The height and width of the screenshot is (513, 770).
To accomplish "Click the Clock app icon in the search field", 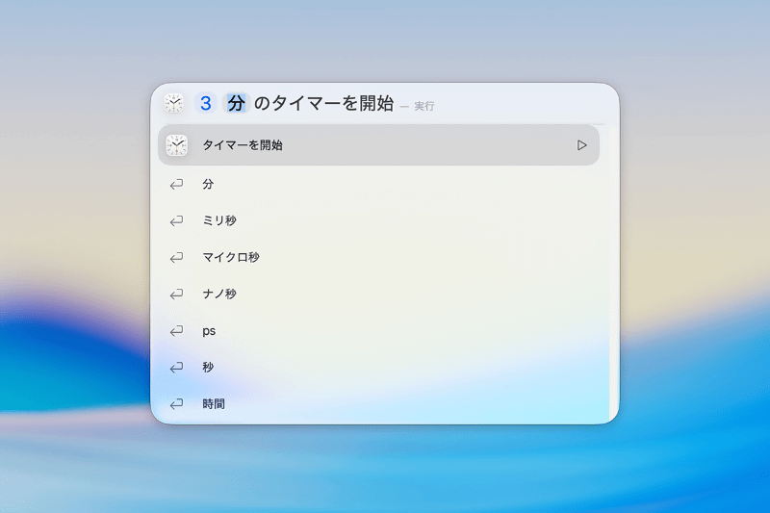I will tap(174, 104).
